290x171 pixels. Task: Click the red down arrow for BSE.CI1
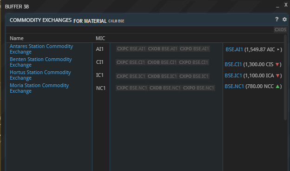(x=277, y=65)
